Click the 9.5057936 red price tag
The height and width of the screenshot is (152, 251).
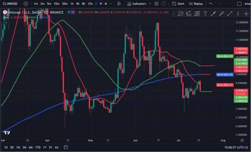[x=241, y=49]
